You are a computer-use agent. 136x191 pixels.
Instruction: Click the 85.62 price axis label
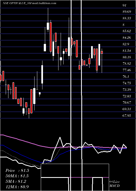pyautogui.click(x=127, y=31)
